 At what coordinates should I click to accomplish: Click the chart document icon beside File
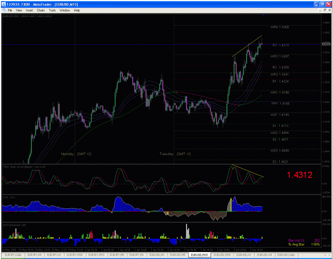point(3,10)
